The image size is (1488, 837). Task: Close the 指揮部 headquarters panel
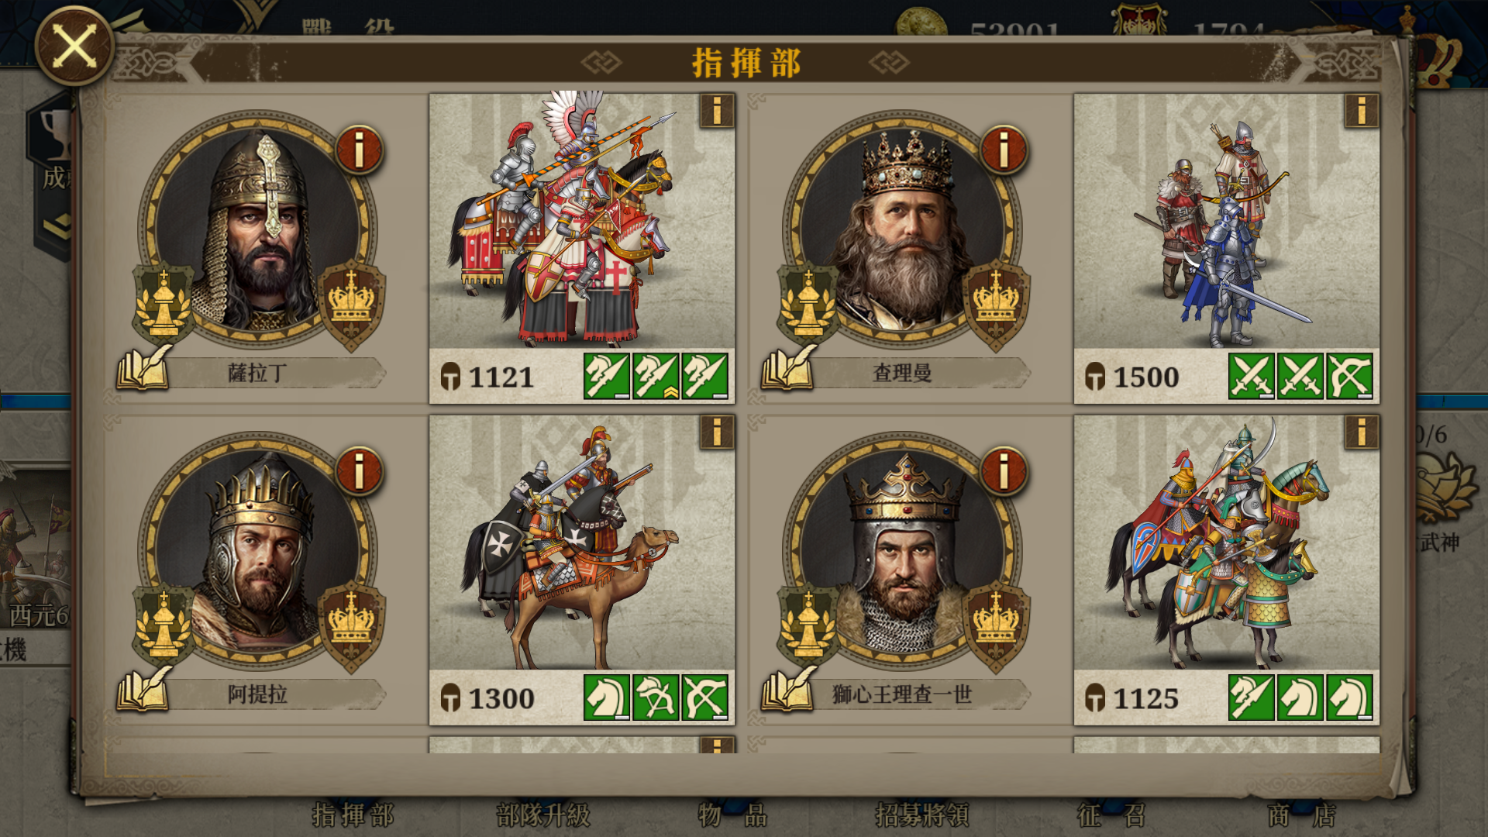74,46
